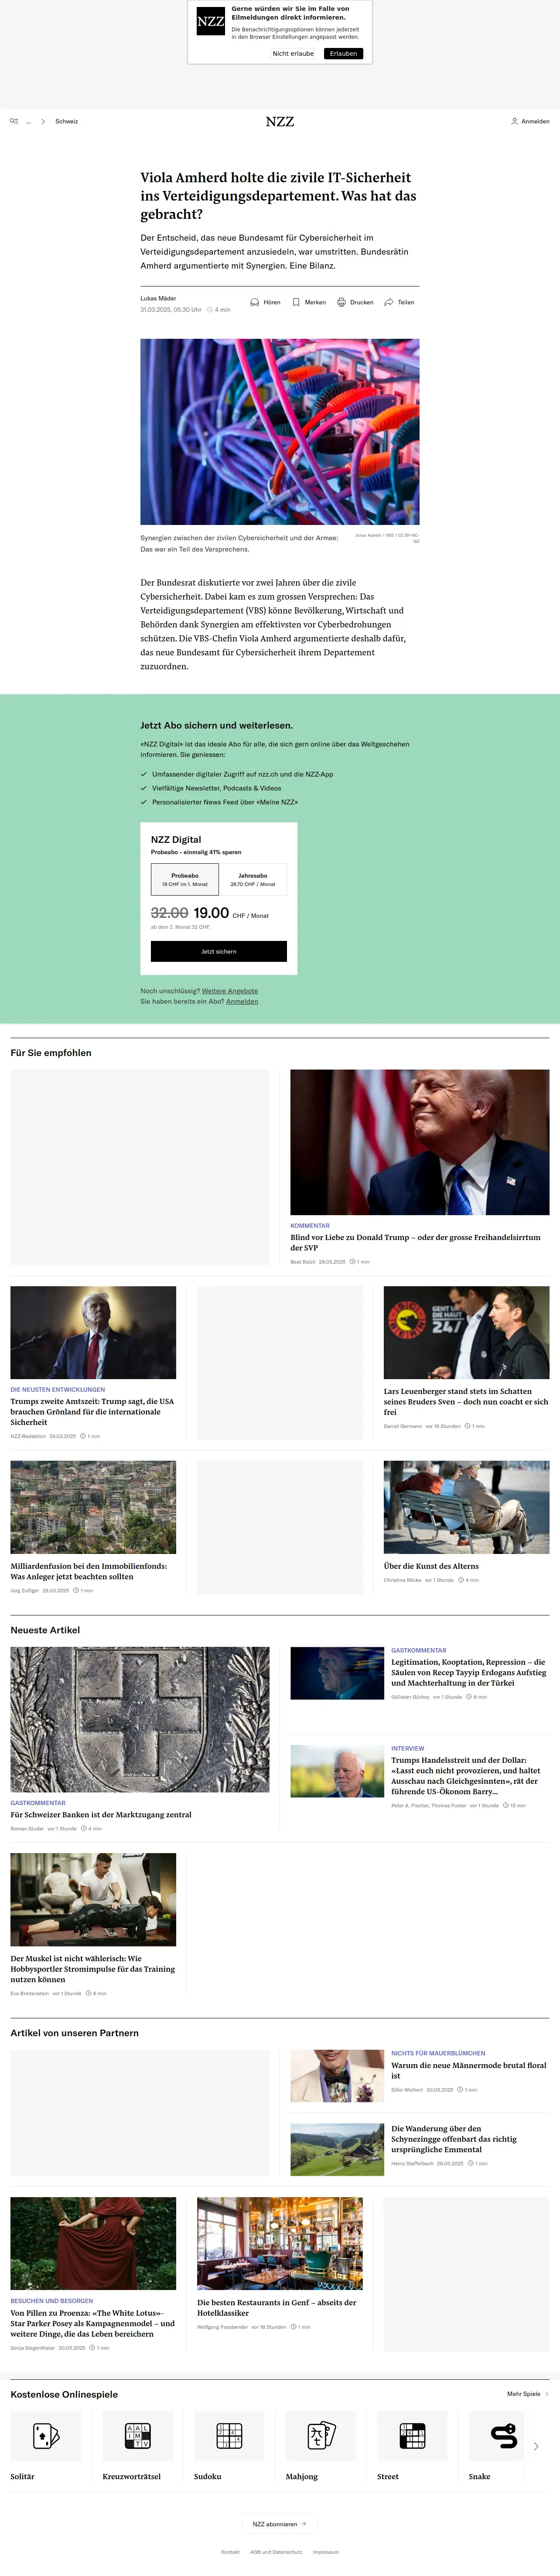Click the Teilen share icon
The width and height of the screenshot is (560, 2576).
point(389,302)
